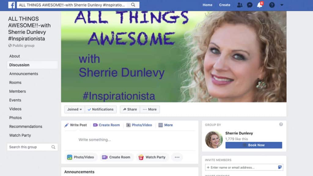Click the Facebook logo icon
Image resolution: width=313 pixels, height=176 pixels.
(x=12, y=5)
